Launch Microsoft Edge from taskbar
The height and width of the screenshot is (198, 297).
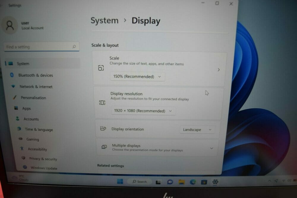click(x=193, y=182)
